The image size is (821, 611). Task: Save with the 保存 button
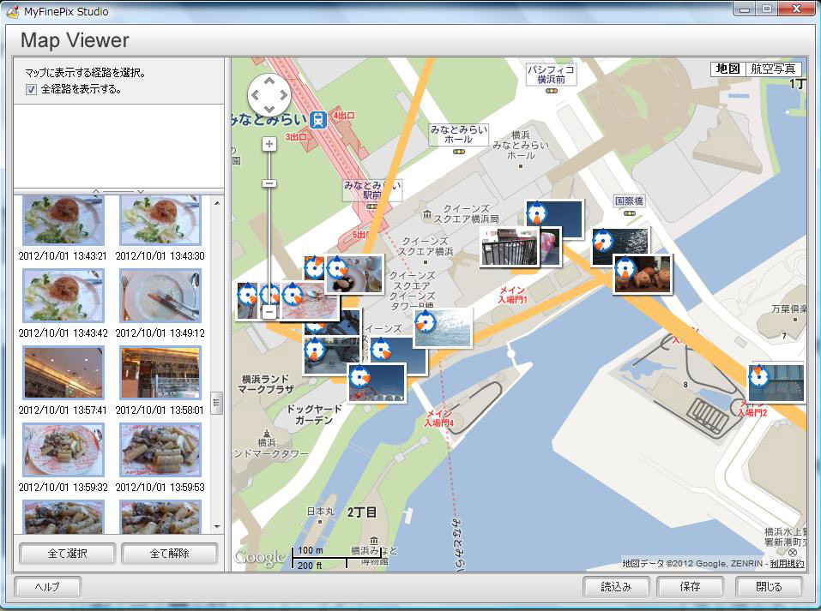point(690,587)
